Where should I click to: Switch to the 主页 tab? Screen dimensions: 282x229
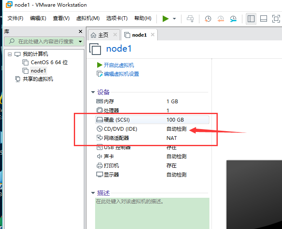[103, 35]
